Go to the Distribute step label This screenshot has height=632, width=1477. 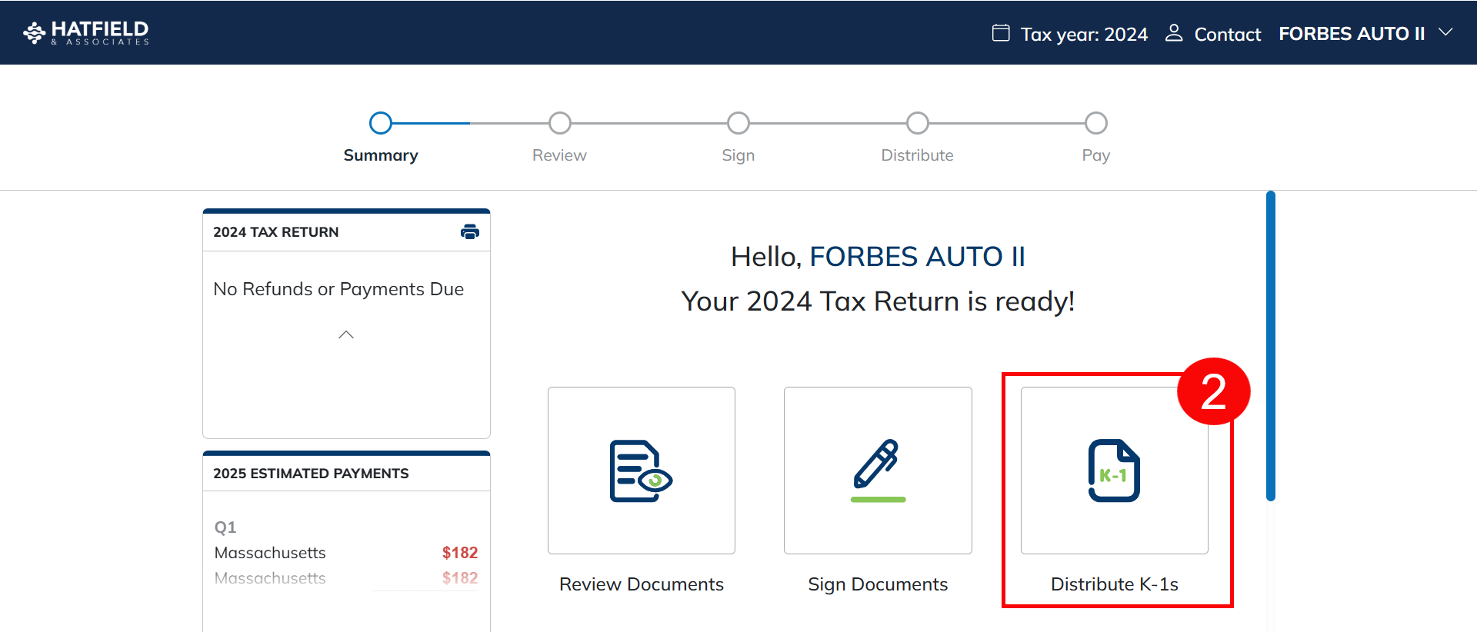coord(917,155)
